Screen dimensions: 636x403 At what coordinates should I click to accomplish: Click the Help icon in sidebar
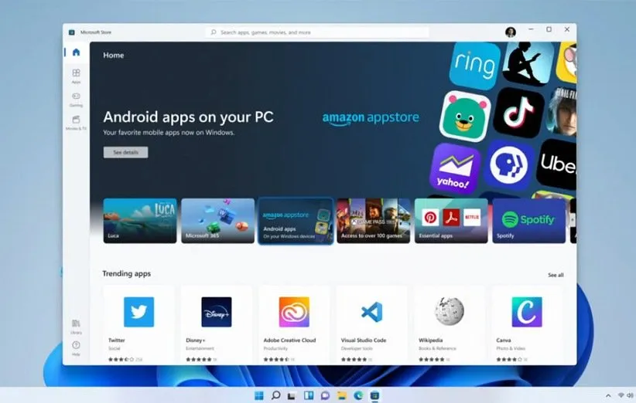point(76,347)
